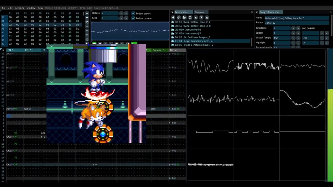Select instrument 0D: 10_flying_battery_zone_2_8

(x=211, y=26)
